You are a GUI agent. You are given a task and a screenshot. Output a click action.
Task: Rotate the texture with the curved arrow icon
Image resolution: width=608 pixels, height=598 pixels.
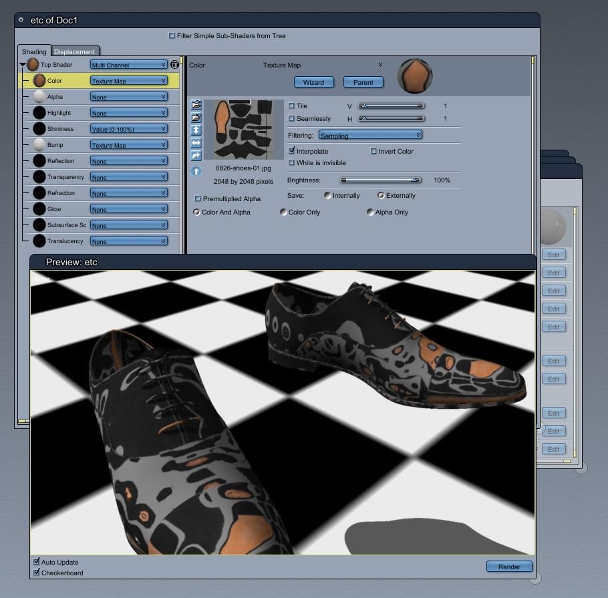196,156
